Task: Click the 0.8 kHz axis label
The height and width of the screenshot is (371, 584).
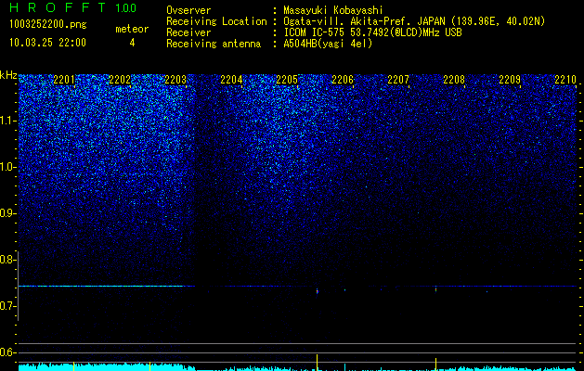Action: click(x=6, y=260)
